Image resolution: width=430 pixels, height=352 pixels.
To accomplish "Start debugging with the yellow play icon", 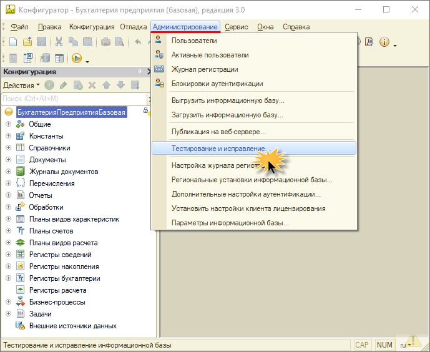I will (x=77, y=59).
